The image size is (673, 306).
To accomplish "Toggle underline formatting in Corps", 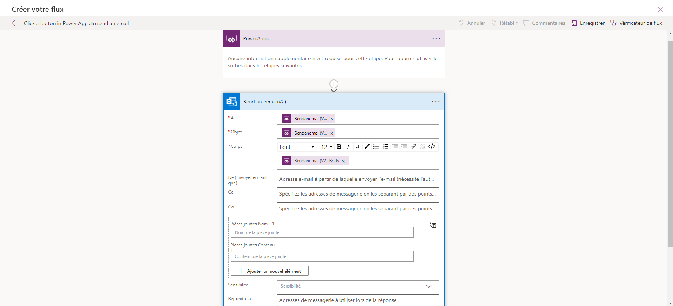I will 357,147.
